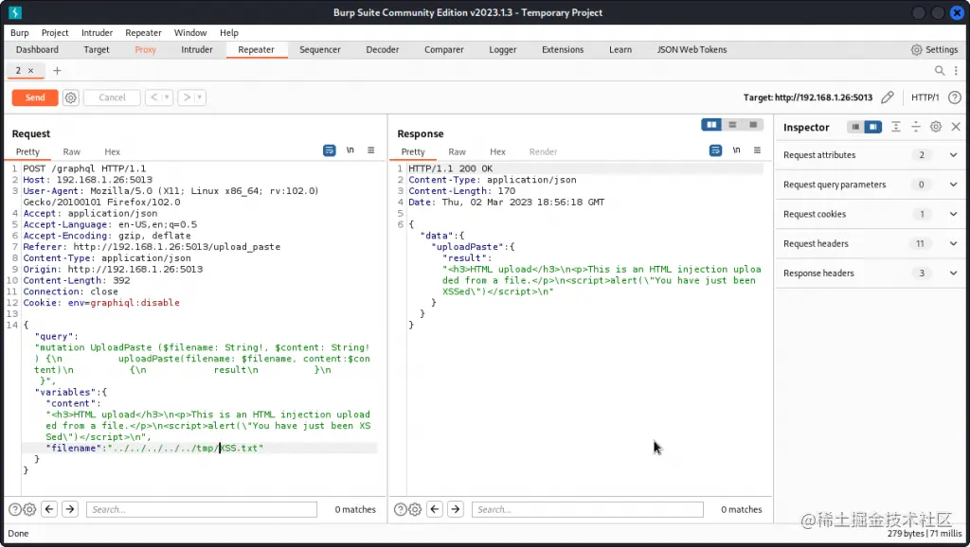Open the help icon beside HTTP/1
The height and width of the screenshot is (547, 970).
click(x=955, y=97)
